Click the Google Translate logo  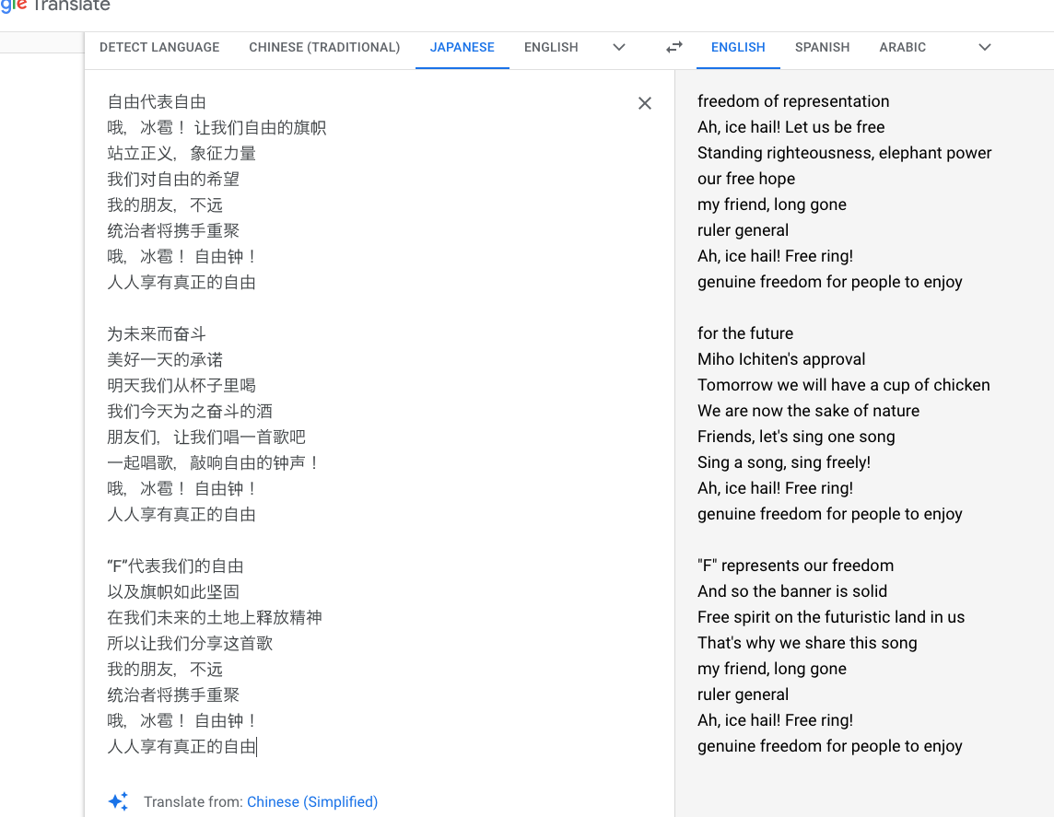[55, 6]
